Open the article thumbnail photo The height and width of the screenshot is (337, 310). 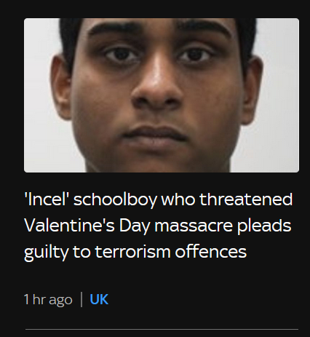(162, 95)
